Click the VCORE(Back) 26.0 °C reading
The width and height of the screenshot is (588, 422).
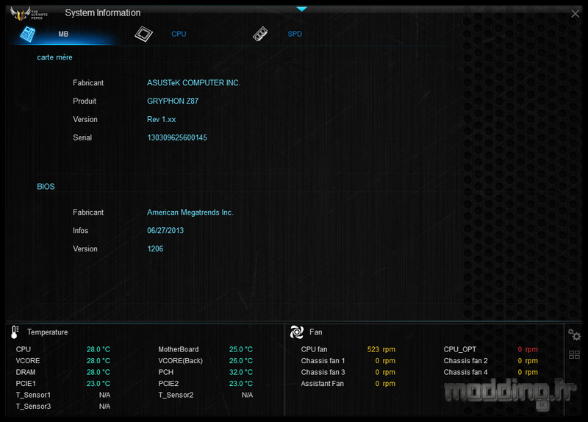pyautogui.click(x=241, y=361)
